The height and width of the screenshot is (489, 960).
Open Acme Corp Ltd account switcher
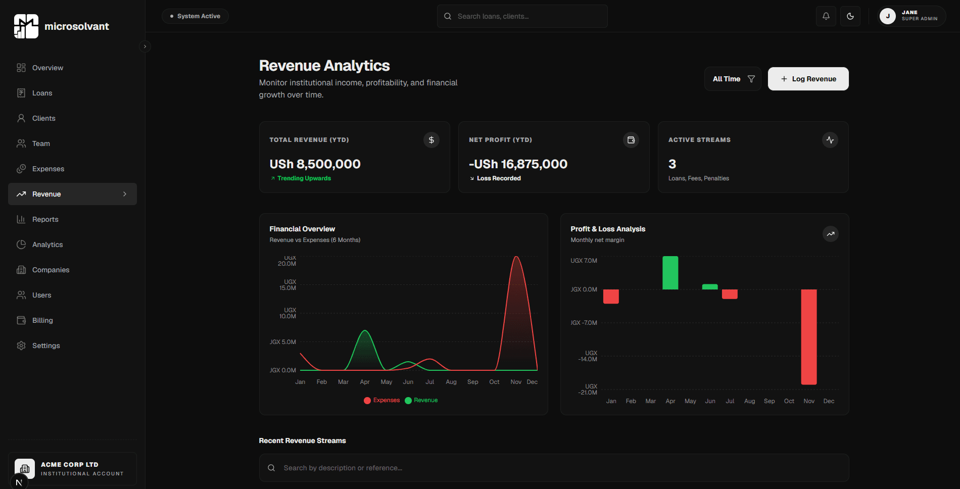pos(72,469)
